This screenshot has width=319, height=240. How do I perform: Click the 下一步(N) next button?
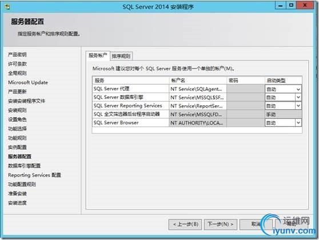[x=221, y=225]
